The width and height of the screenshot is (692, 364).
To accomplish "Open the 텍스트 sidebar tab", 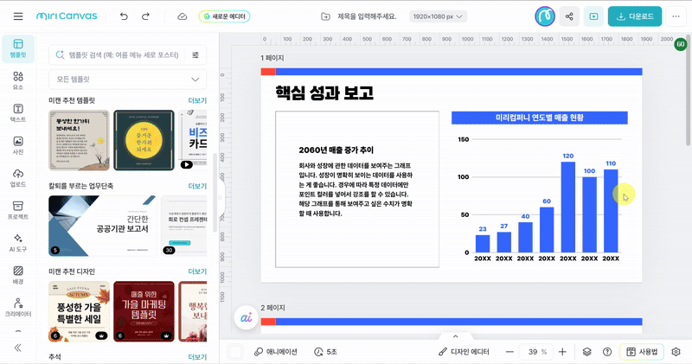I will [x=17, y=112].
